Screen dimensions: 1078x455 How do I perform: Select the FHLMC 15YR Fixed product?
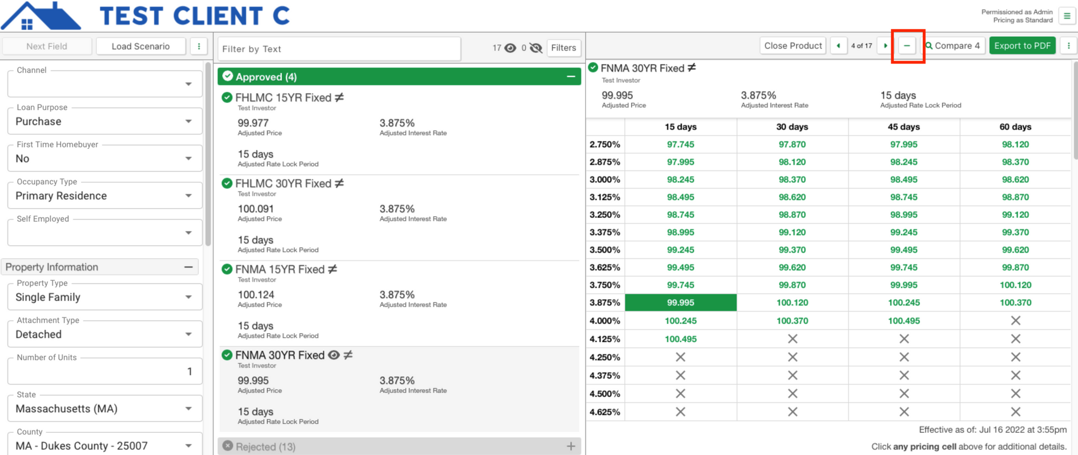pyautogui.click(x=399, y=132)
